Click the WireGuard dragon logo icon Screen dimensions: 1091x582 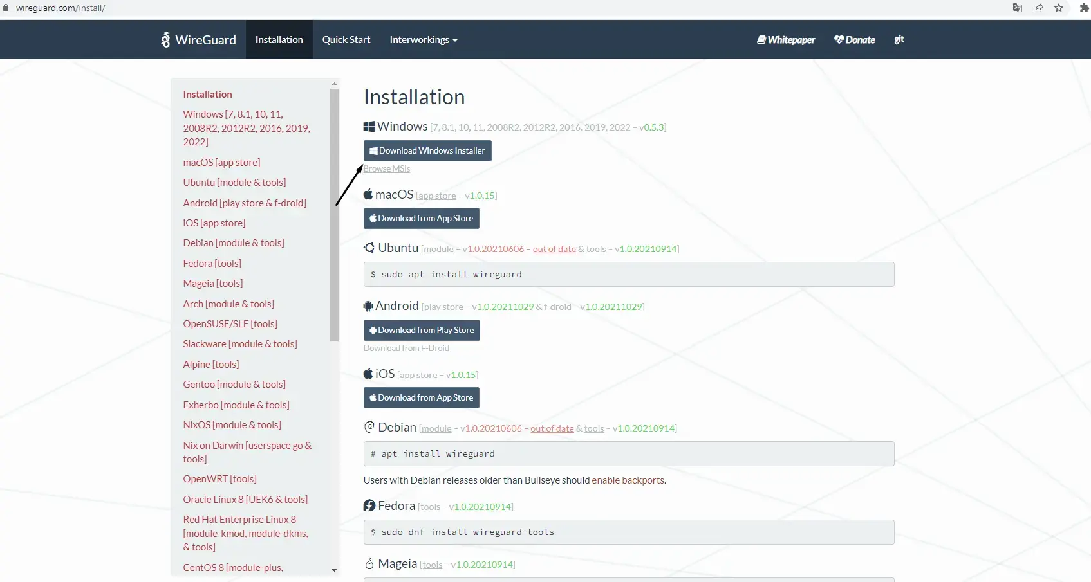[165, 39]
